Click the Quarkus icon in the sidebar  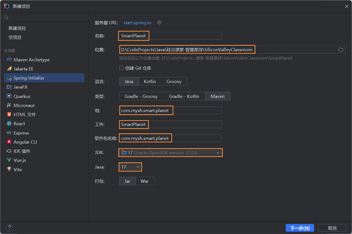coord(9,96)
